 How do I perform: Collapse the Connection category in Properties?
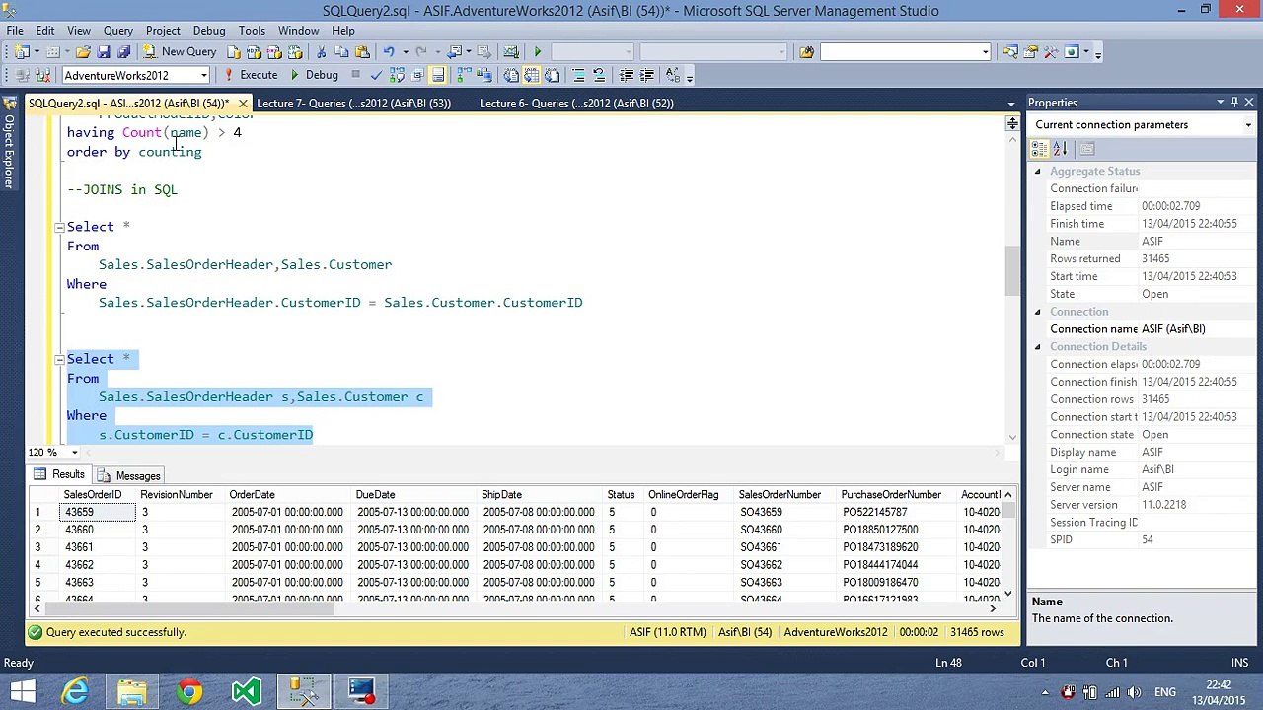1037,312
